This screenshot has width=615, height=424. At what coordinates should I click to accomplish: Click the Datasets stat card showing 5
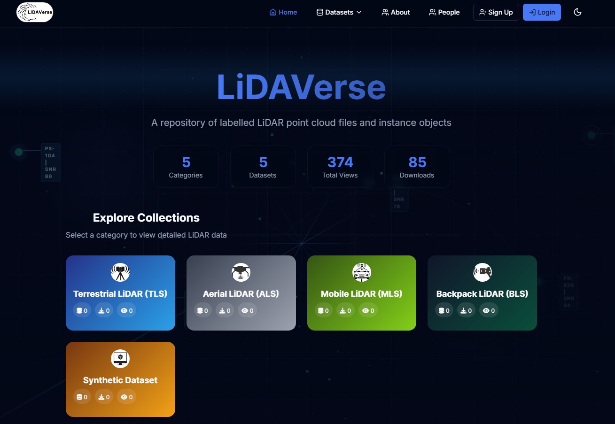[263, 167]
